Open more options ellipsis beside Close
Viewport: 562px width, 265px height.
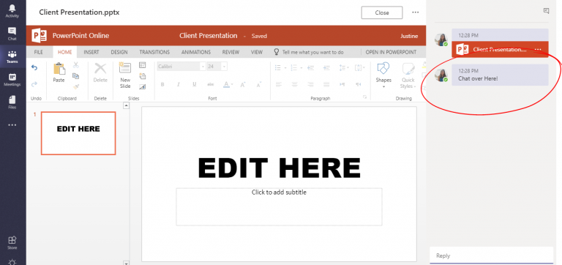click(416, 12)
